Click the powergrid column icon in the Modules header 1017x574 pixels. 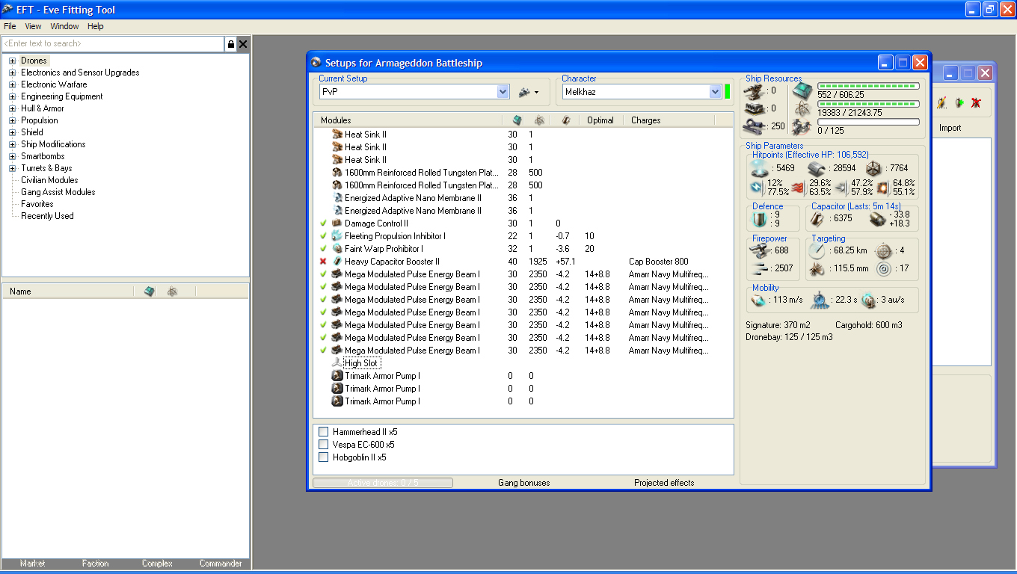[x=539, y=120]
